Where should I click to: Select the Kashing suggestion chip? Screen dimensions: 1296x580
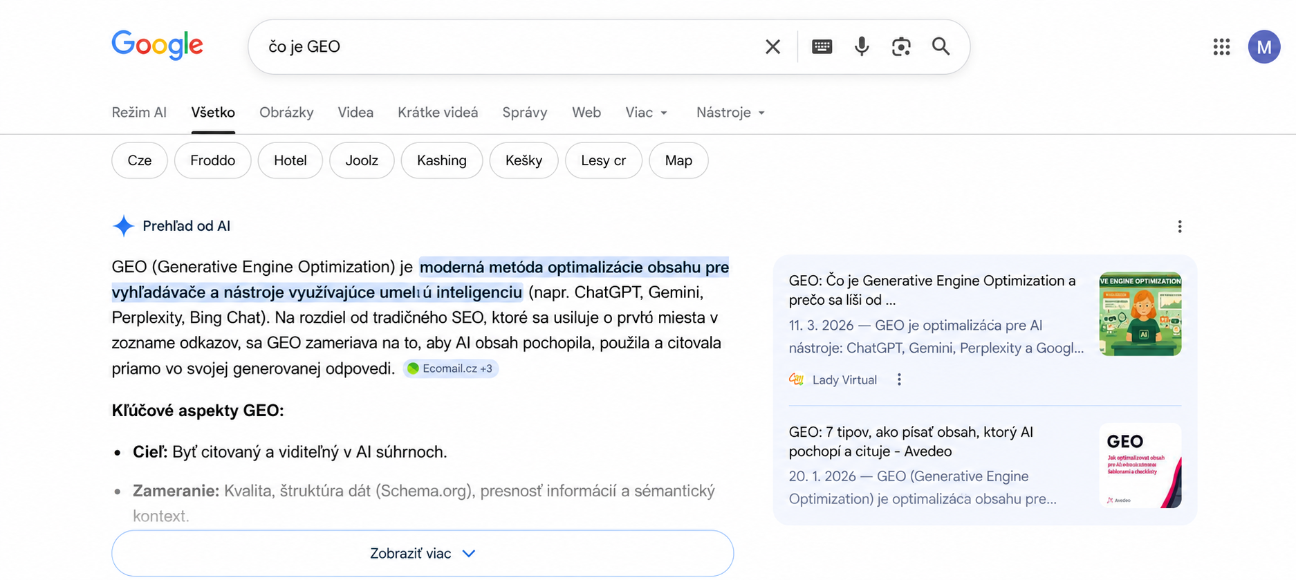442,160
